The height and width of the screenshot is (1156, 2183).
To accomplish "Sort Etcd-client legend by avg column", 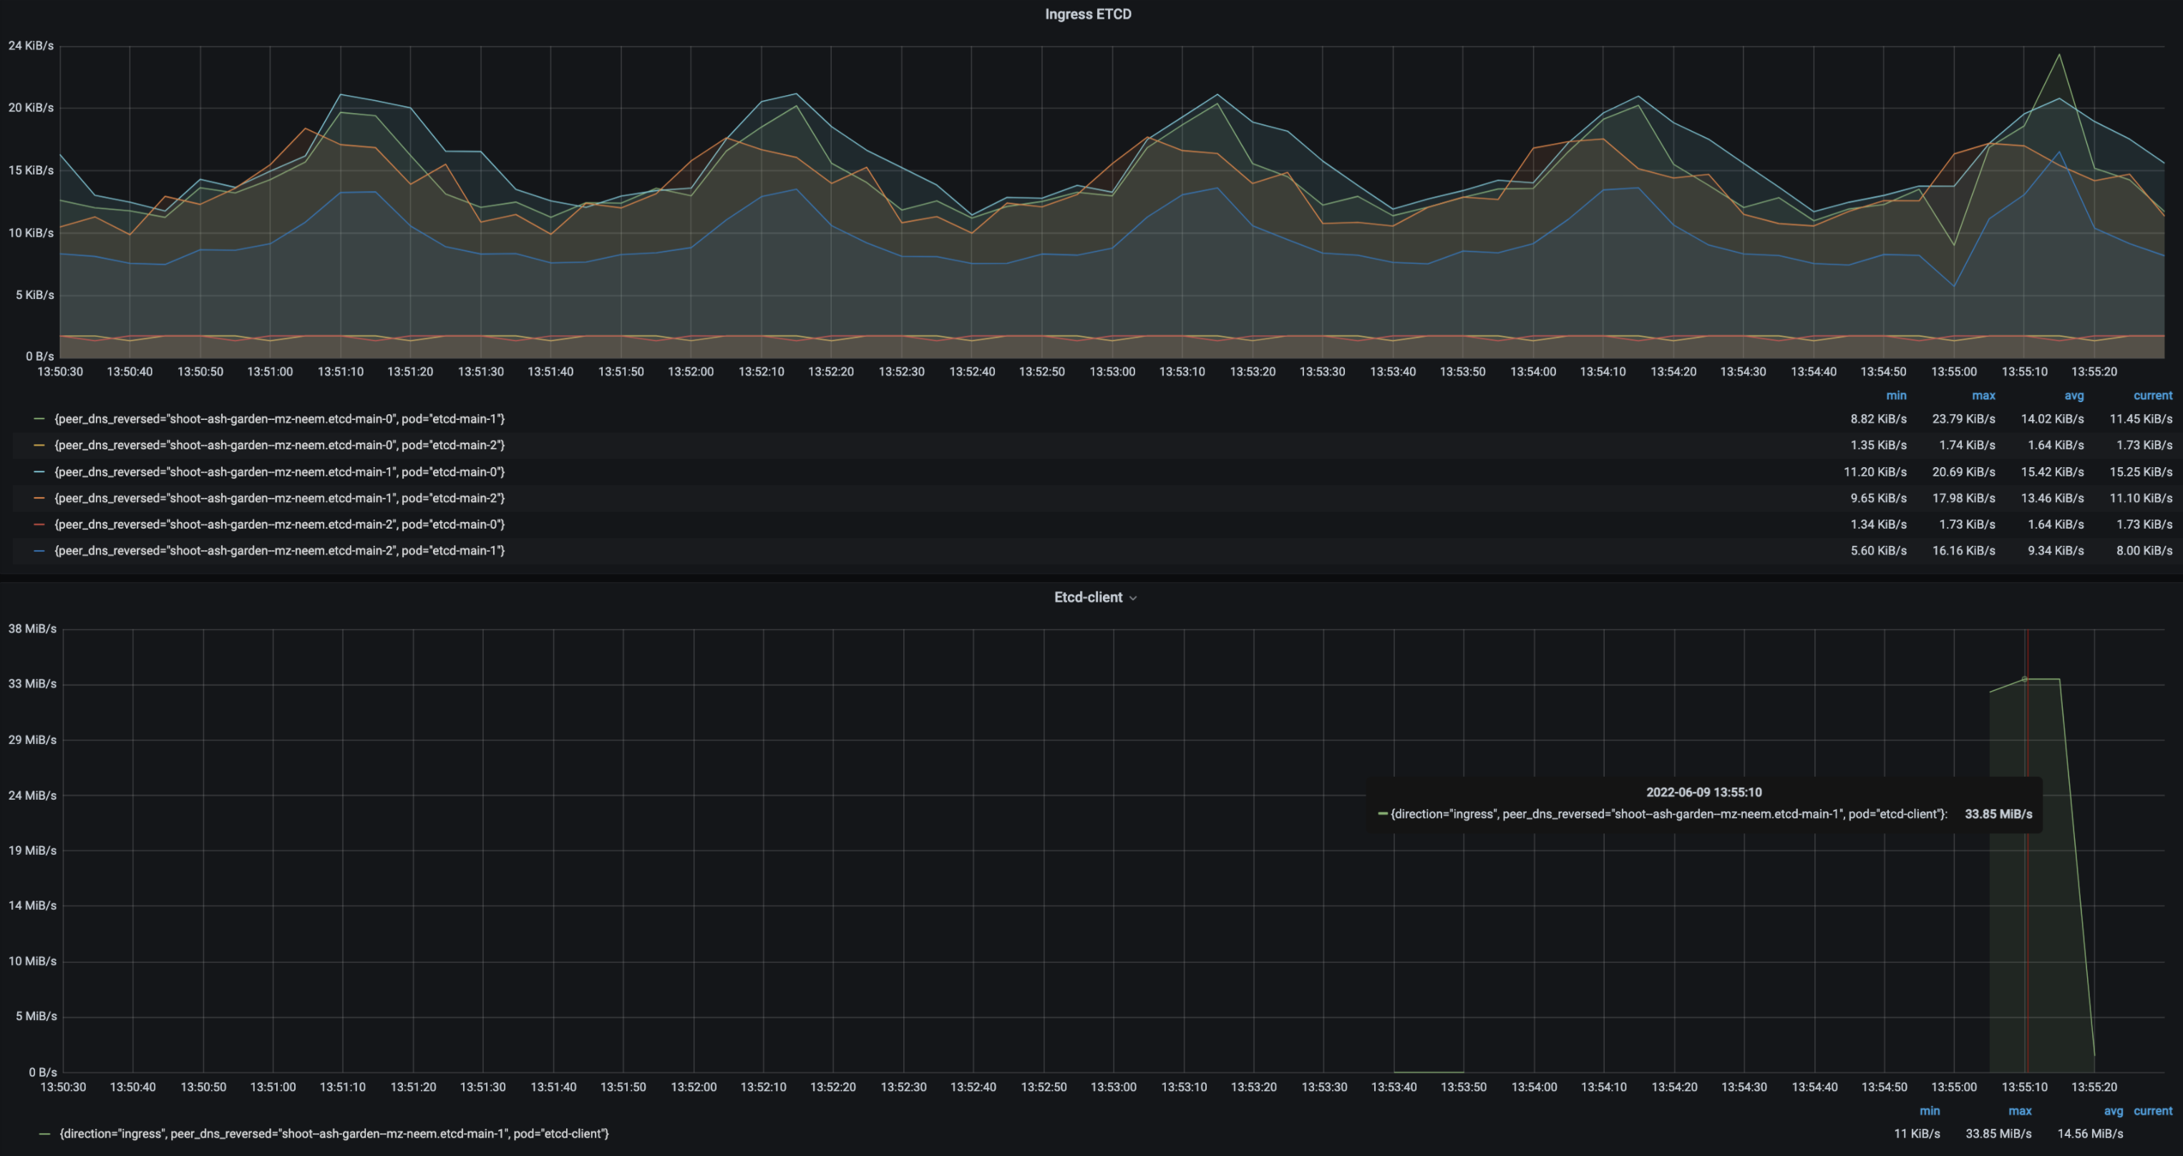I will point(2113,1110).
